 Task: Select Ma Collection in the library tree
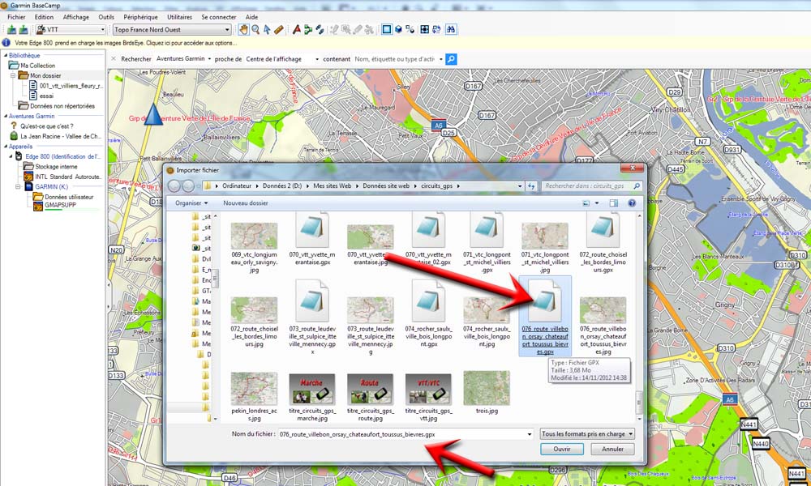click(37, 66)
